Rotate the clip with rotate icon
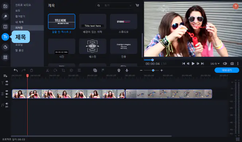This screenshot has height=142, width=242. 55,71
